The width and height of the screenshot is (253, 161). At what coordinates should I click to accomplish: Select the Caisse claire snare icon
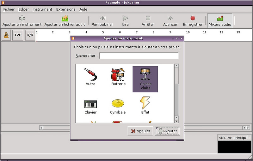coord(145,75)
